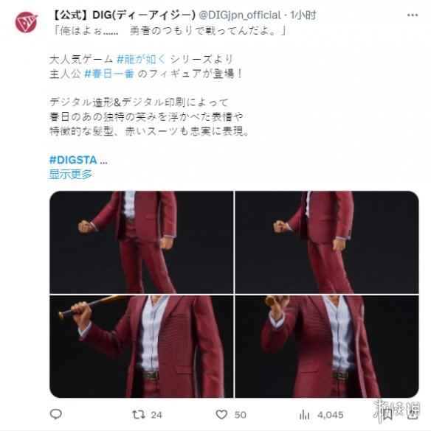Viewport: 431px width, 431px height.
Task: View top-right figure photo
Action: coord(327,242)
